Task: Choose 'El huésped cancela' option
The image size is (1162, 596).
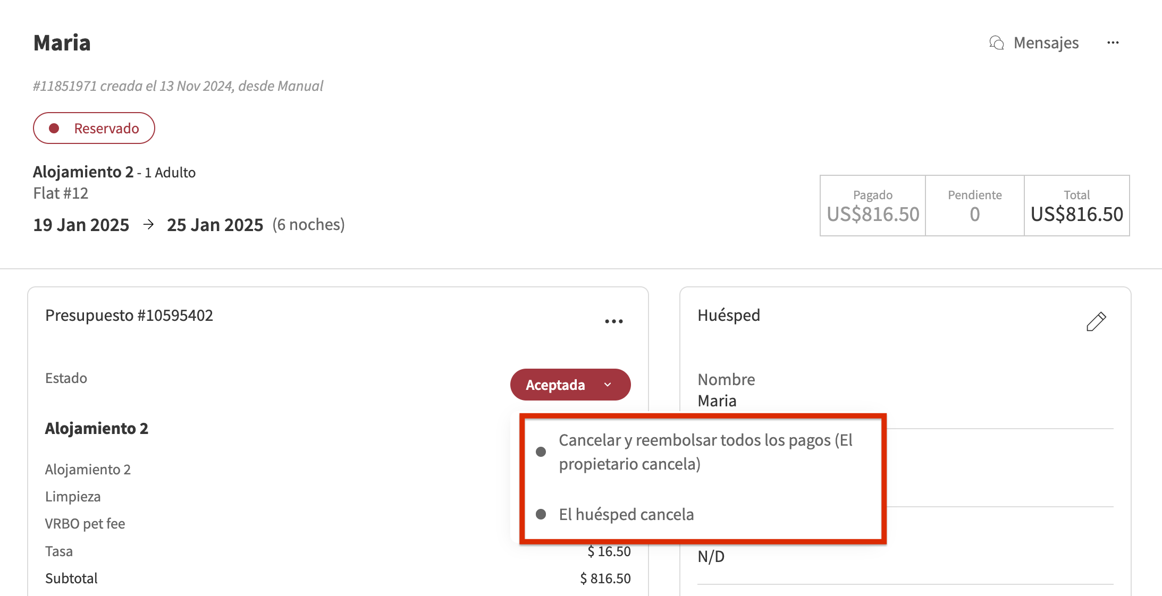Action: (626, 514)
